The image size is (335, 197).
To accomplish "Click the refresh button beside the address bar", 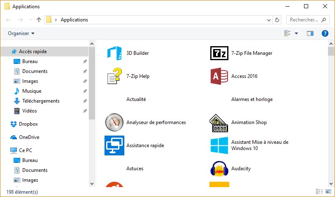I will point(278,19).
